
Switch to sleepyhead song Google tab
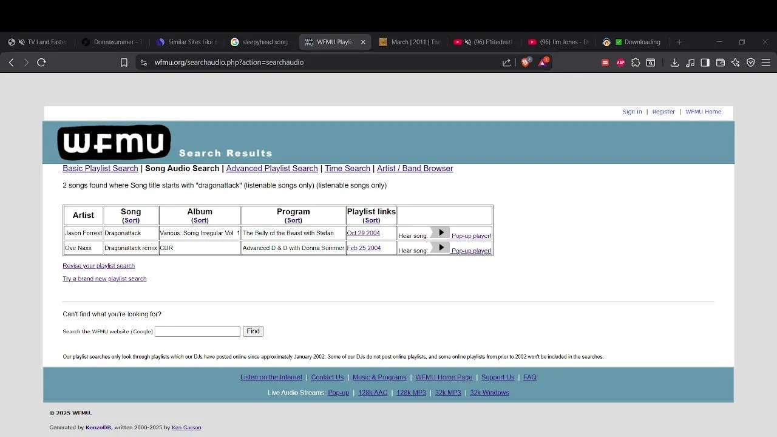[261, 42]
